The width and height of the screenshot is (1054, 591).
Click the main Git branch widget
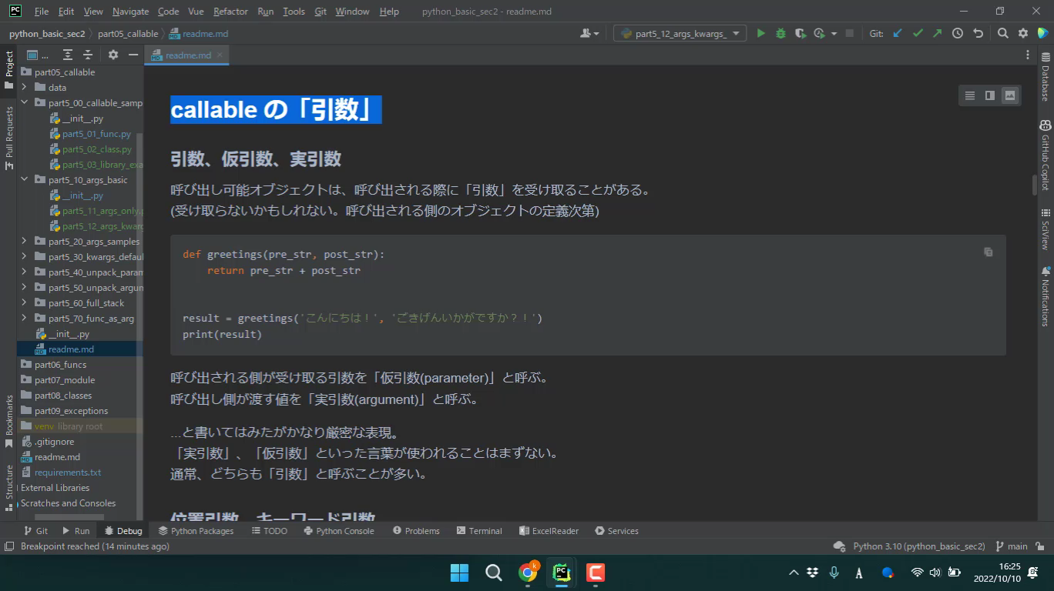click(1012, 546)
